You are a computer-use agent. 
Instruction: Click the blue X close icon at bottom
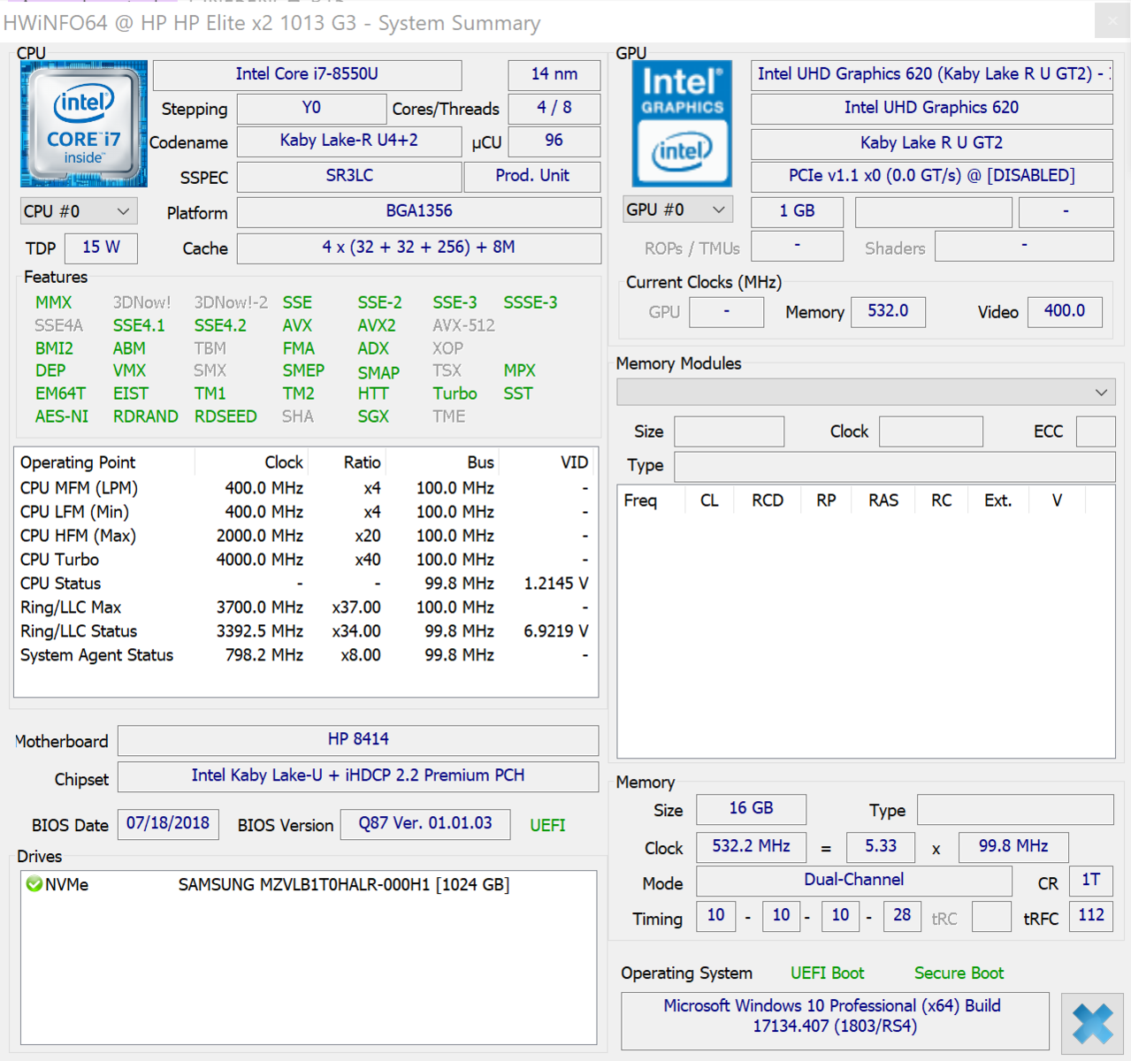click(x=1092, y=1024)
